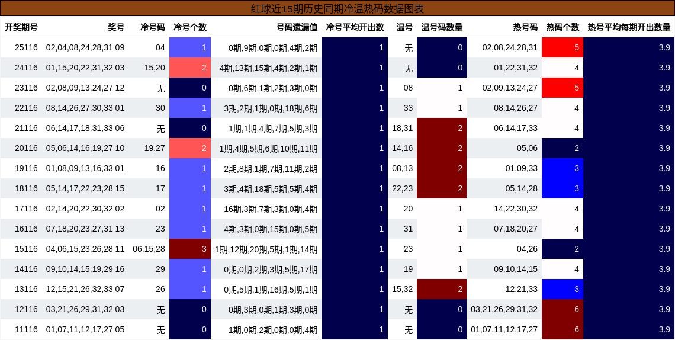The width and height of the screenshot is (675, 340).
Task: Click winning numbers 06,14,17,18,31,33 06
Action: click(x=85, y=129)
